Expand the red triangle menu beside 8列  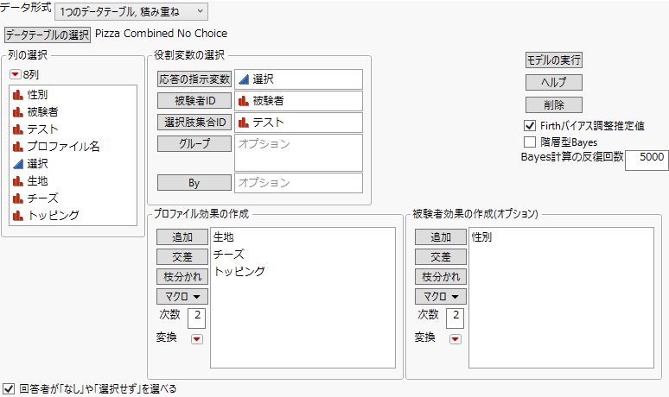(x=15, y=75)
